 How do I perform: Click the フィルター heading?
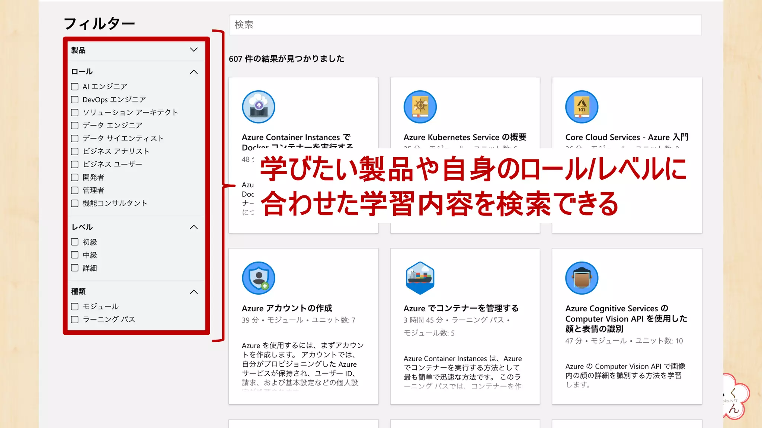point(99,24)
